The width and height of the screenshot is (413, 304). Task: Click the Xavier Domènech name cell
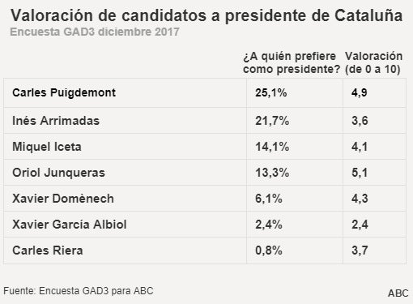tap(63, 199)
